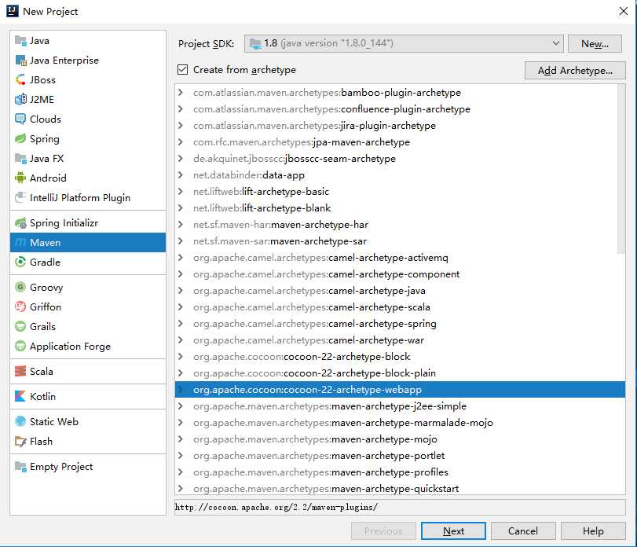Click the Add Archetype... button
The height and width of the screenshot is (547, 637).
click(575, 70)
